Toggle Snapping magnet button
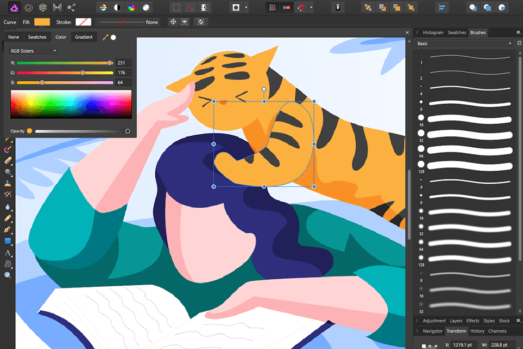 [301, 7]
